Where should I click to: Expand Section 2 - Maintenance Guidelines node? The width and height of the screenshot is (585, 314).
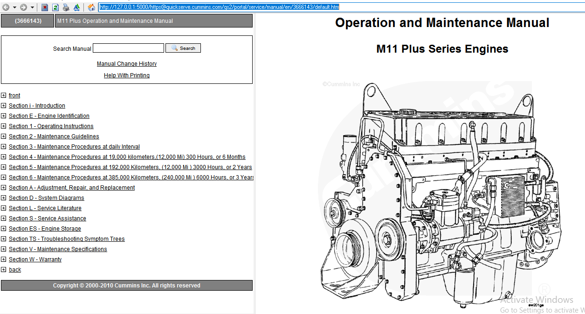4,137
